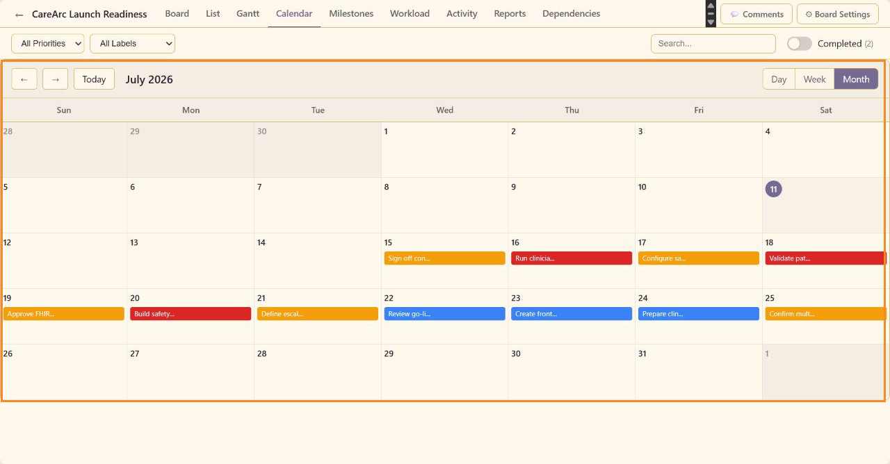The image size is (890, 464).
Task: Open the 'Build safety...' task
Action: tap(191, 314)
